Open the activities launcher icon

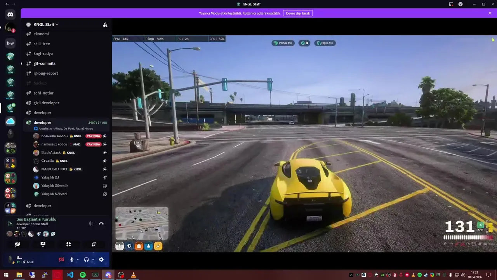68,244
